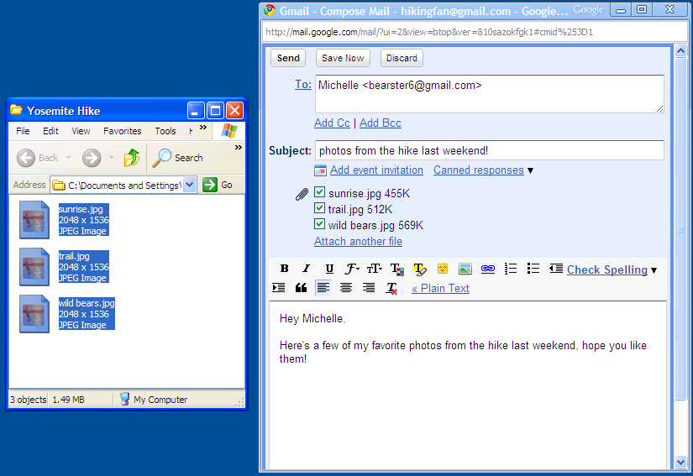Apply italic formatting to message text
This screenshot has width=693, height=476.
[x=307, y=269]
